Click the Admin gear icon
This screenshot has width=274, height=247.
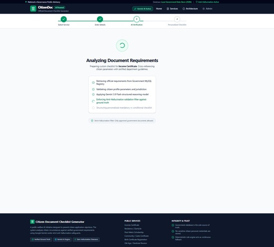[203, 9]
